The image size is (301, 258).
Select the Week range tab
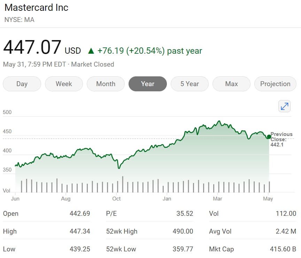tap(64, 84)
